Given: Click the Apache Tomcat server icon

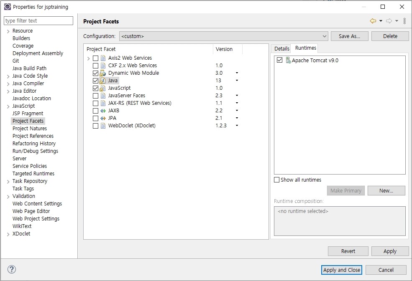Looking at the screenshot, I should (x=288, y=61).
